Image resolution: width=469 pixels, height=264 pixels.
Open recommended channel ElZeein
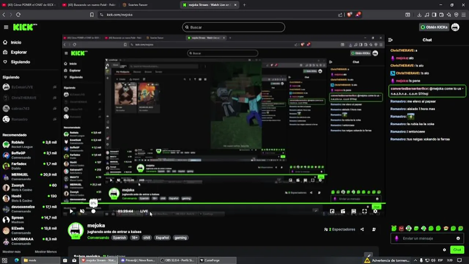pyautogui.click(x=29, y=230)
